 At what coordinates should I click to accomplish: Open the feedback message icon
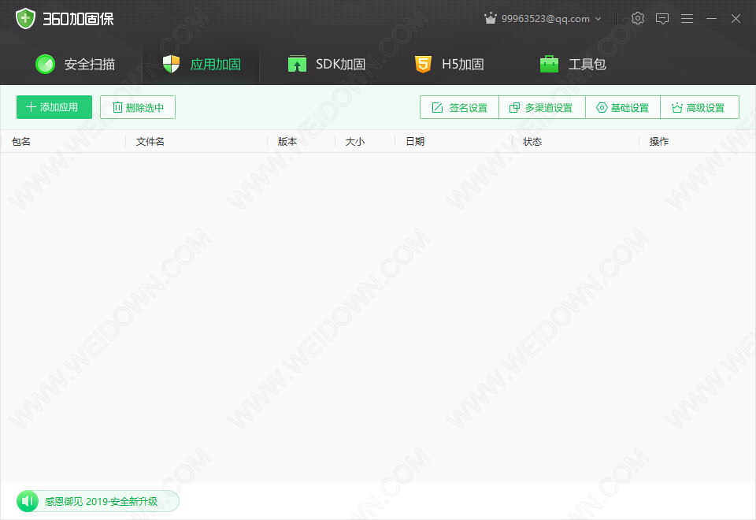pyautogui.click(x=662, y=19)
